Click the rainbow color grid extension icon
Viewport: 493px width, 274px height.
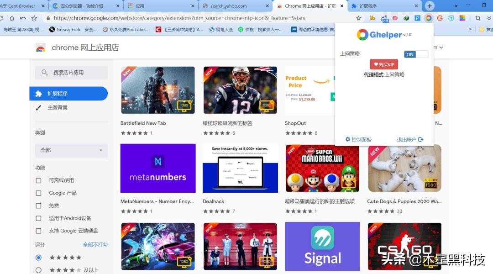462,18
